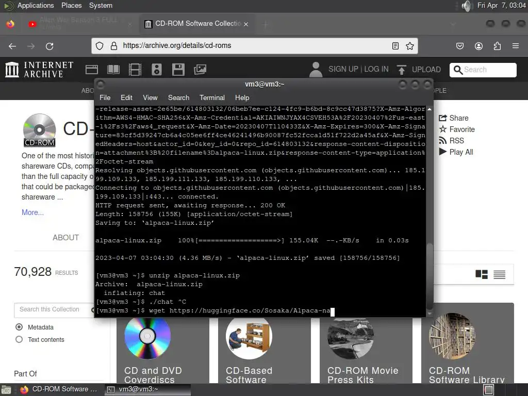
Task: Click the LOG IN link
Action: [x=376, y=69]
